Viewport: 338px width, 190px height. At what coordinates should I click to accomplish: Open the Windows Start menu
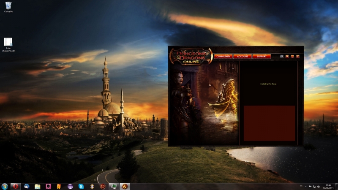(x=5, y=186)
